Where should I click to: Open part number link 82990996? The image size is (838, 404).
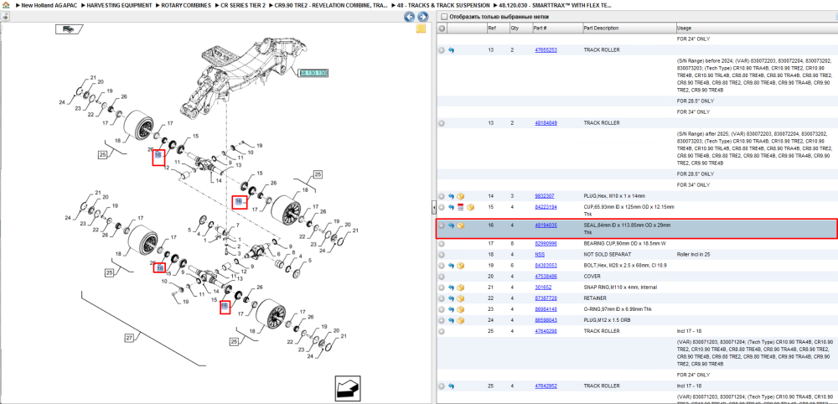pos(546,244)
